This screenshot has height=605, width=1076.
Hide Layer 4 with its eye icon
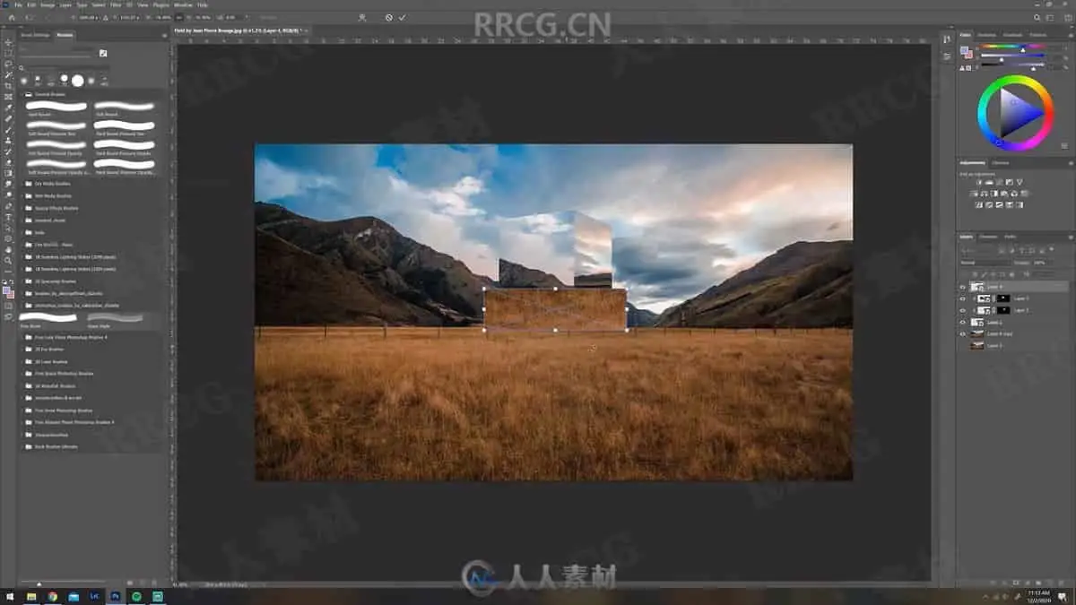tap(962, 287)
